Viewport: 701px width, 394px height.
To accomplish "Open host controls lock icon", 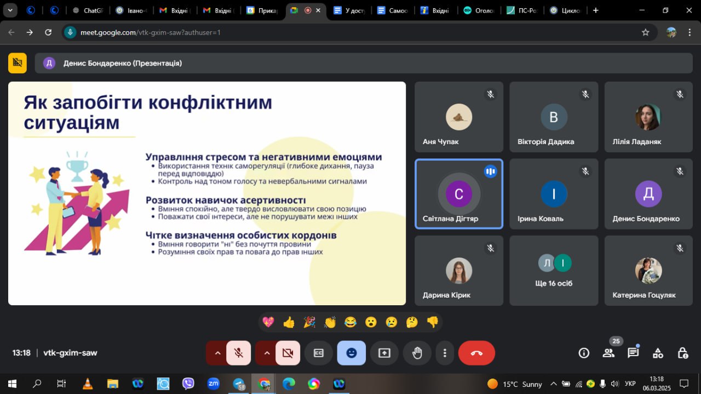I will [x=682, y=353].
